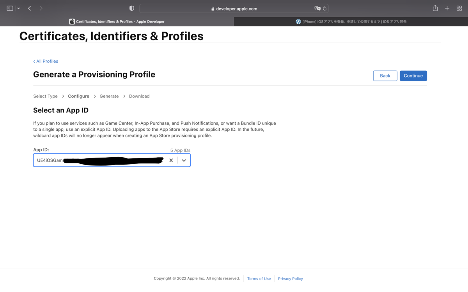This screenshot has width=468, height=292.
Task: Click the Configure step
Action: (x=78, y=96)
